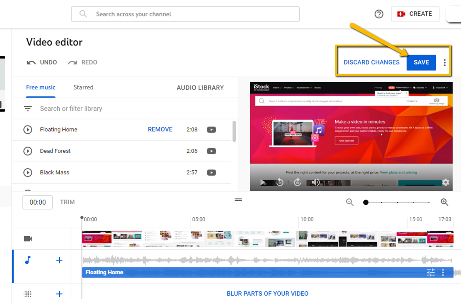Click YouTube icon beside Floating Home
Image resolution: width=461 pixels, height=304 pixels.
click(x=211, y=130)
